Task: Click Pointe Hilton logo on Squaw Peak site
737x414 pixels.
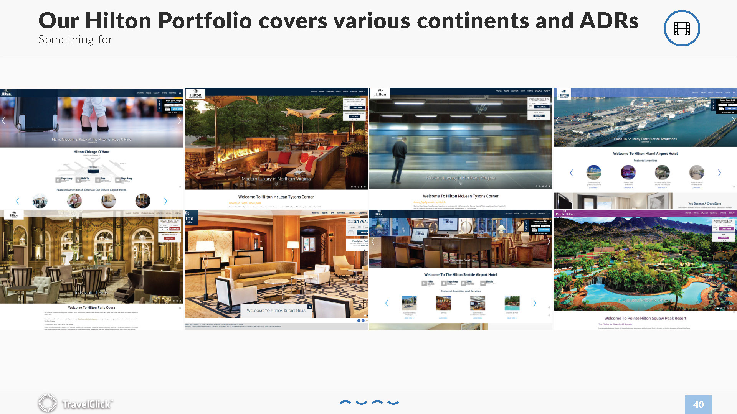Action: [x=565, y=214]
